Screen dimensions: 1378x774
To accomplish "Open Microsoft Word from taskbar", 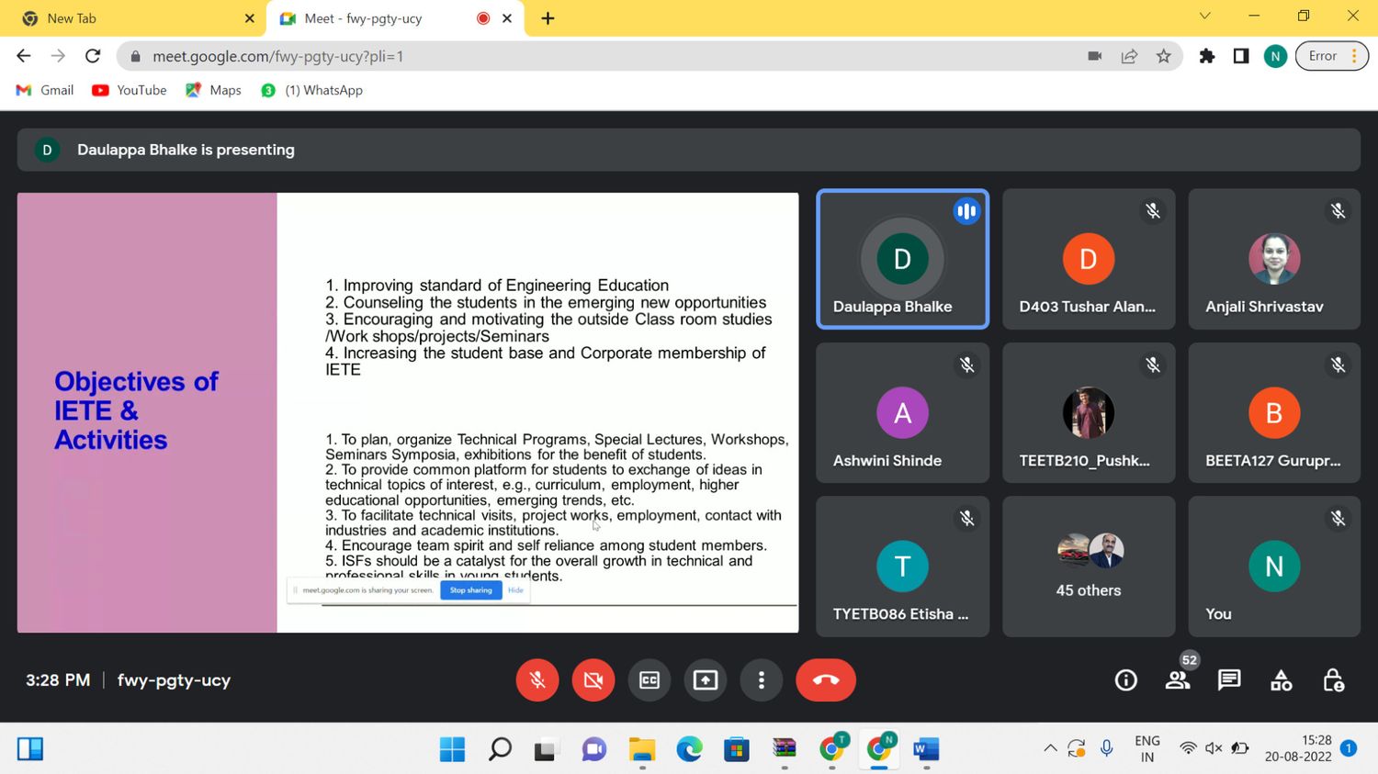I will [926, 749].
